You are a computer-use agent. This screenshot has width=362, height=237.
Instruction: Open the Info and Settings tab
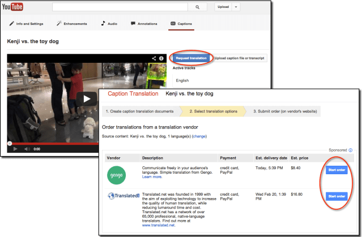point(27,24)
